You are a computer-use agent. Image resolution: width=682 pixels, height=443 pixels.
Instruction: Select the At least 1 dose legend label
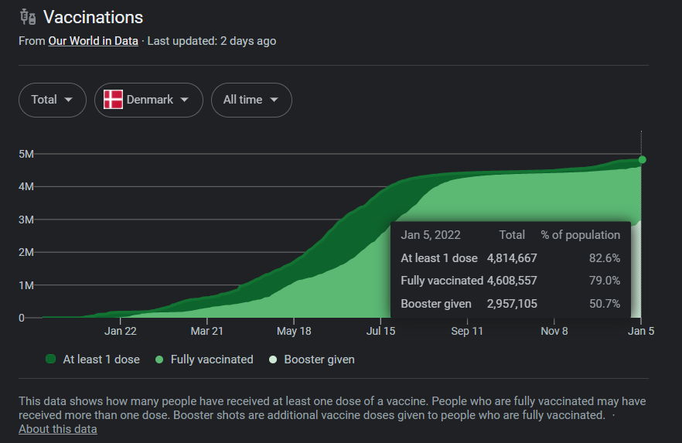click(x=101, y=360)
